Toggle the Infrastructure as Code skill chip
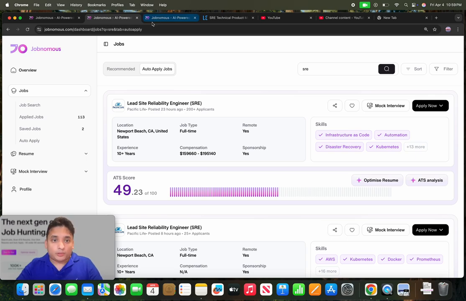 click(343, 135)
